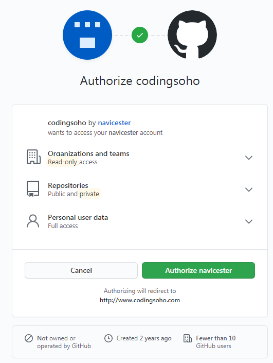
Task: Click the not-owned-by-GitHub prohibited icon
Action: [x=29, y=338]
